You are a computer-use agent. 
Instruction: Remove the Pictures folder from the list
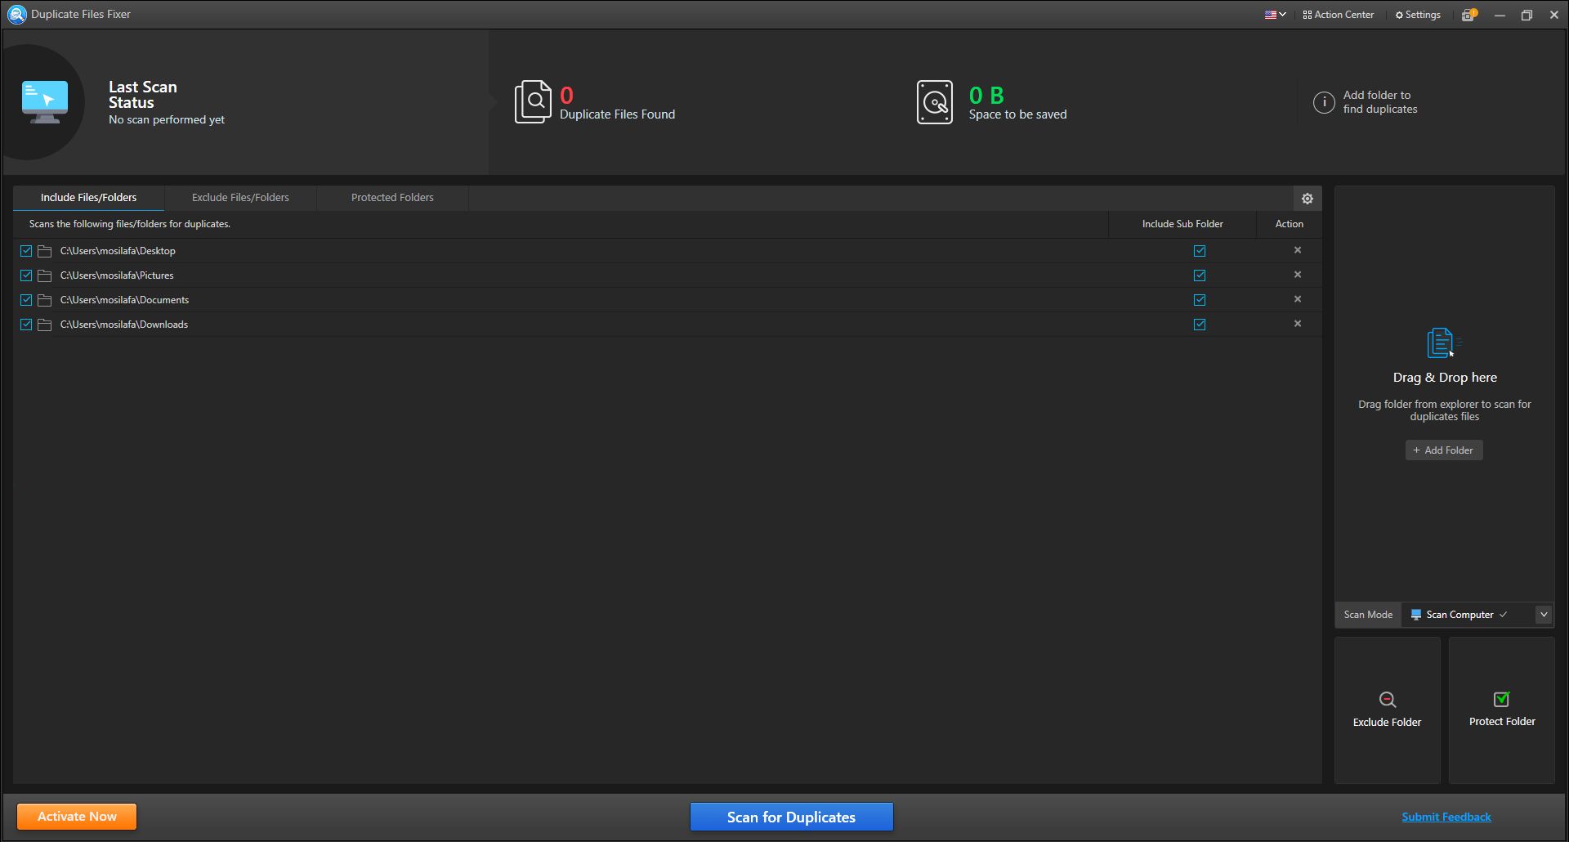pyautogui.click(x=1298, y=275)
